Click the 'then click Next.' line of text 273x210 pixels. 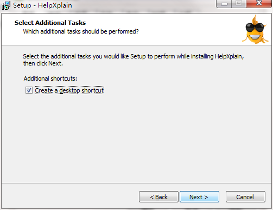[43, 63]
